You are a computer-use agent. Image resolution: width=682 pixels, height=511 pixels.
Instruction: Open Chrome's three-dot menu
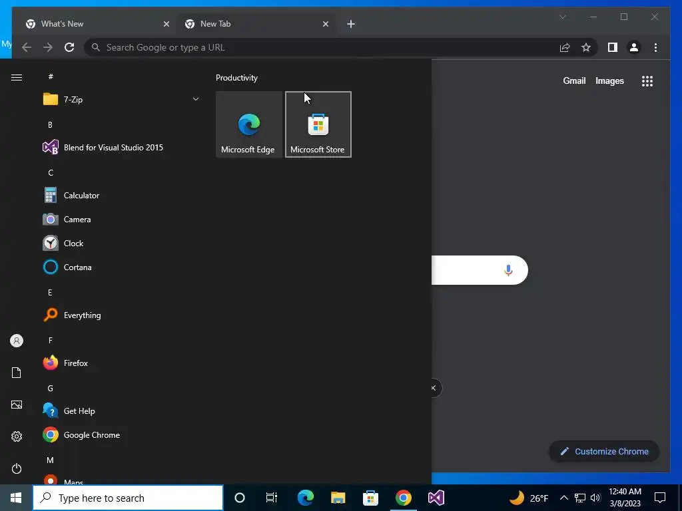pos(656,47)
